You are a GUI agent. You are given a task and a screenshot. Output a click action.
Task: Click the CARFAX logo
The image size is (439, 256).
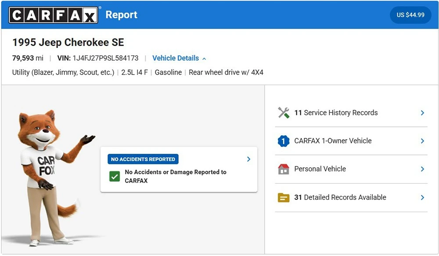[x=53, y=15]
